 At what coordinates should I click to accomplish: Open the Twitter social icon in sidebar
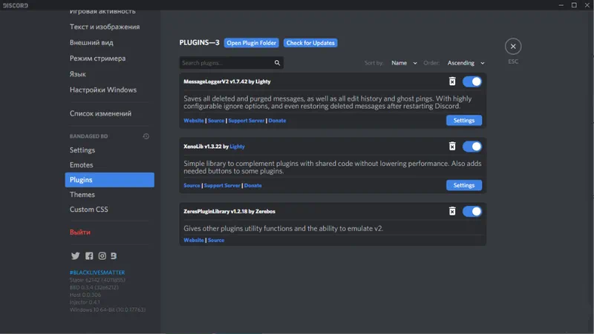[75, 255]
